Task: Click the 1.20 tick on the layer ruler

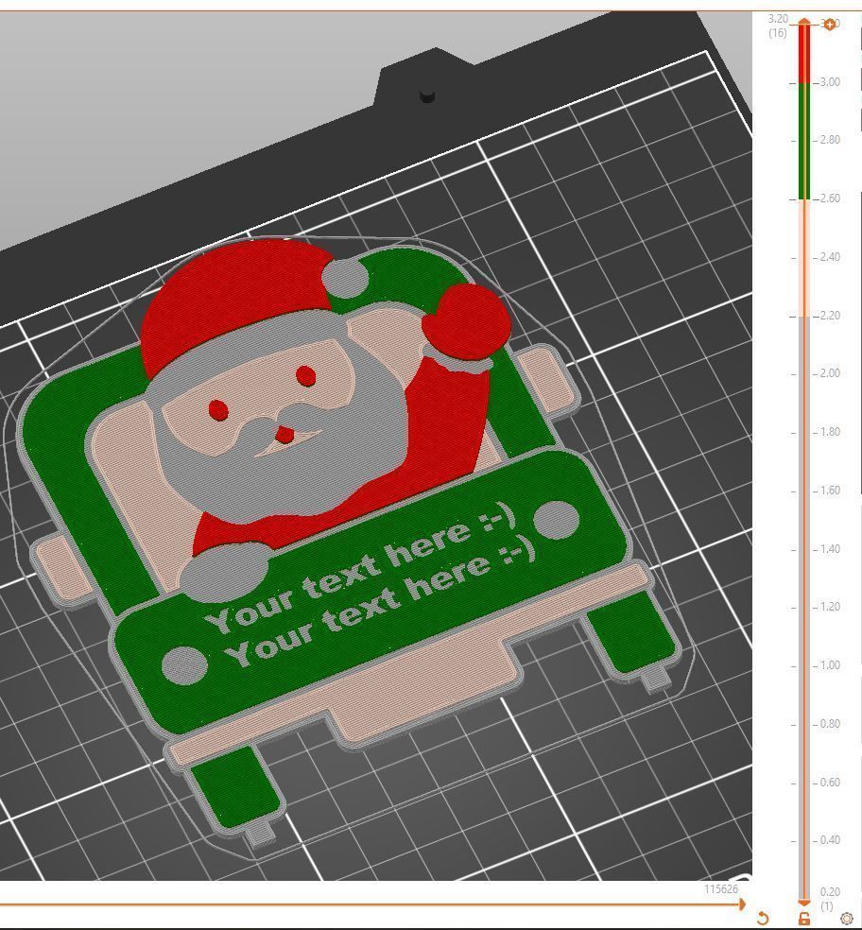Action: (829, 607)
